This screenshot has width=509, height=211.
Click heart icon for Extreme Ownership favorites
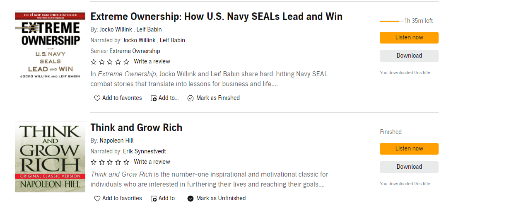[97, 98]
